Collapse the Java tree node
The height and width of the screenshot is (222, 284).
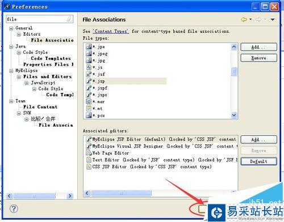[11, 46]
